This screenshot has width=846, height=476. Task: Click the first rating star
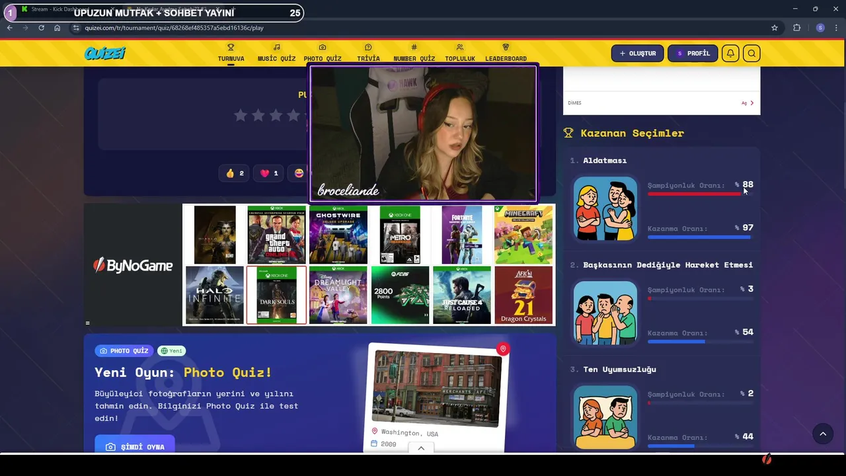coord(241,116)
